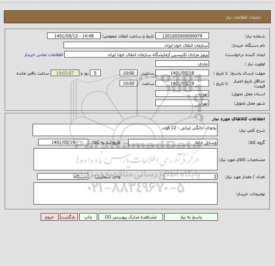This screenshot has width=275, height=266.
Task: Click the 'بازگشت' back button
Action: click(69, 217)
